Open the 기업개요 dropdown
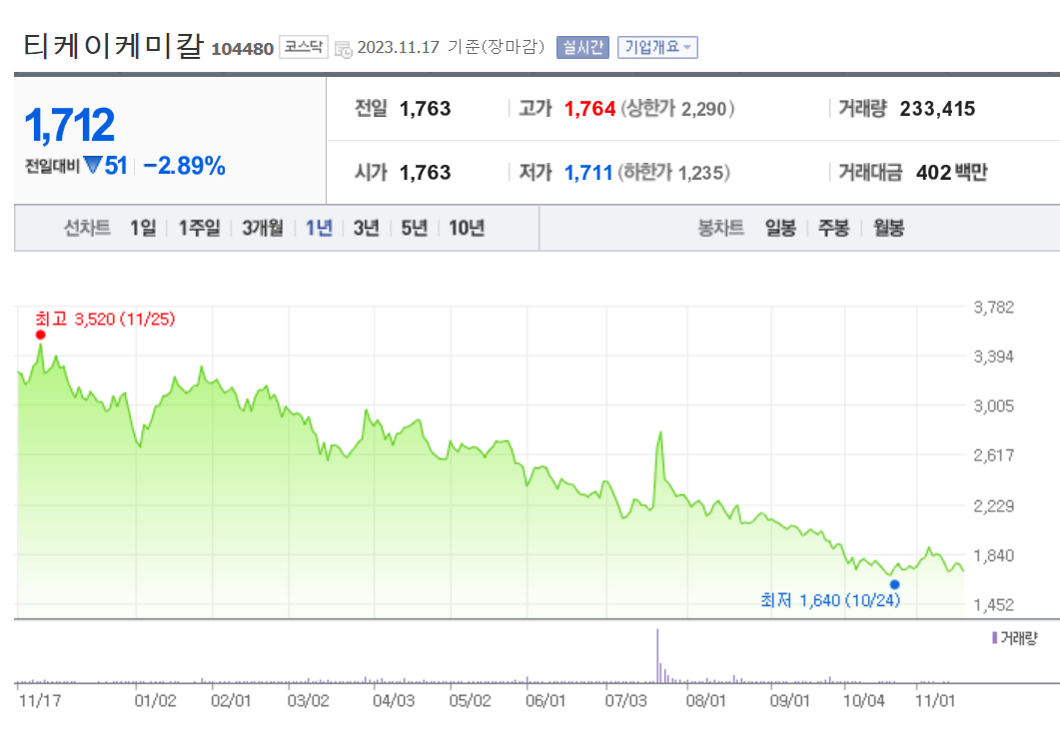This screenshot has width=1060, height=736. click(657, 47)
